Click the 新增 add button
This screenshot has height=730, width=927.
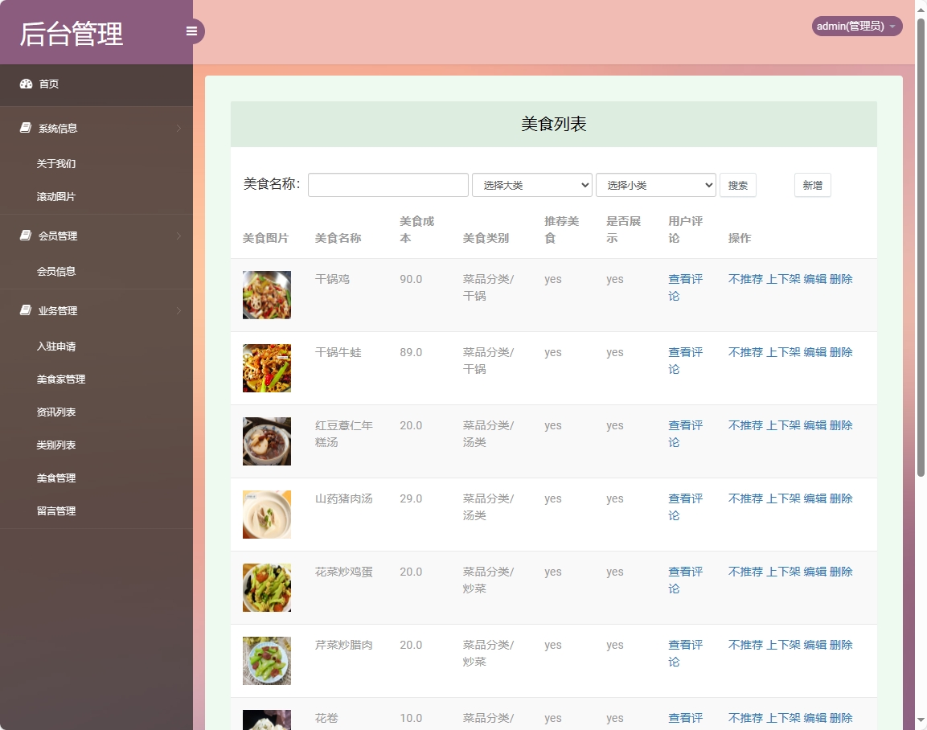click(x=812, y=185)
